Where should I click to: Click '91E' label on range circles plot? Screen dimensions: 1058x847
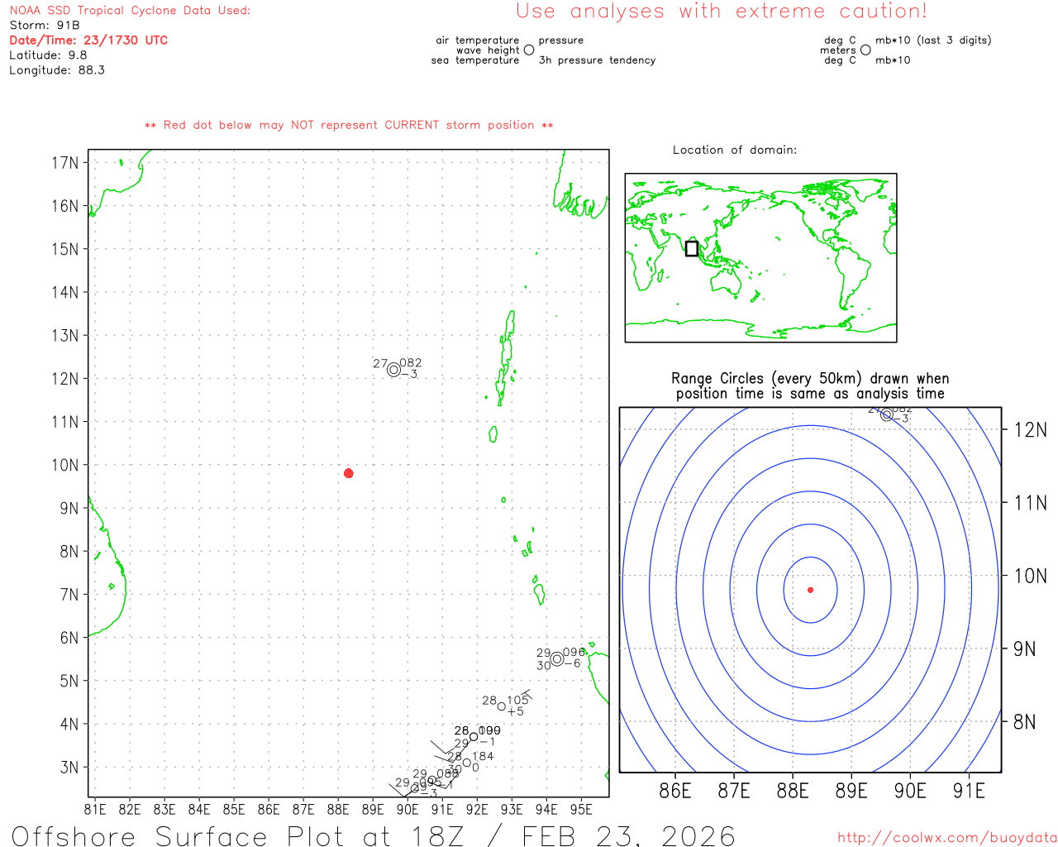point(969,792)
